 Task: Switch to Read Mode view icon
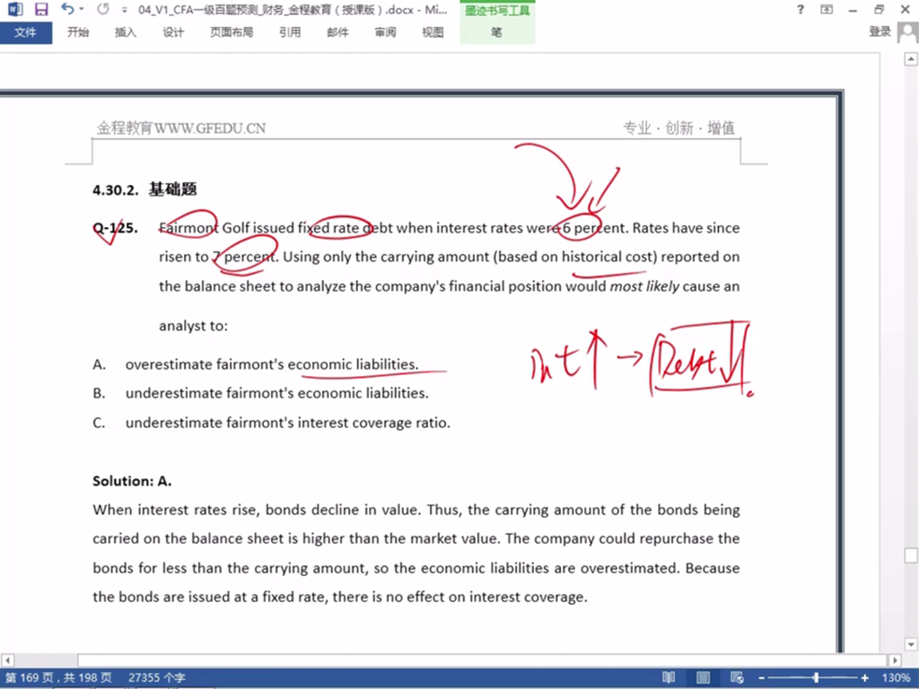point(668,677)
